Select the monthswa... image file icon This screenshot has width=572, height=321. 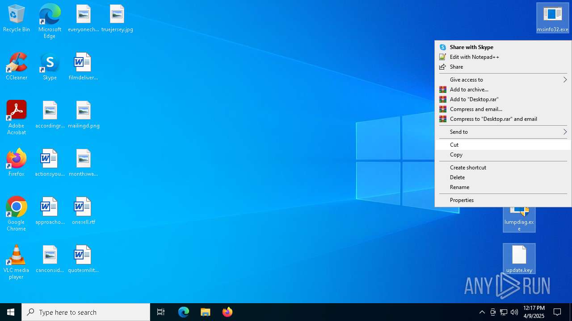(x=84, y=163)
